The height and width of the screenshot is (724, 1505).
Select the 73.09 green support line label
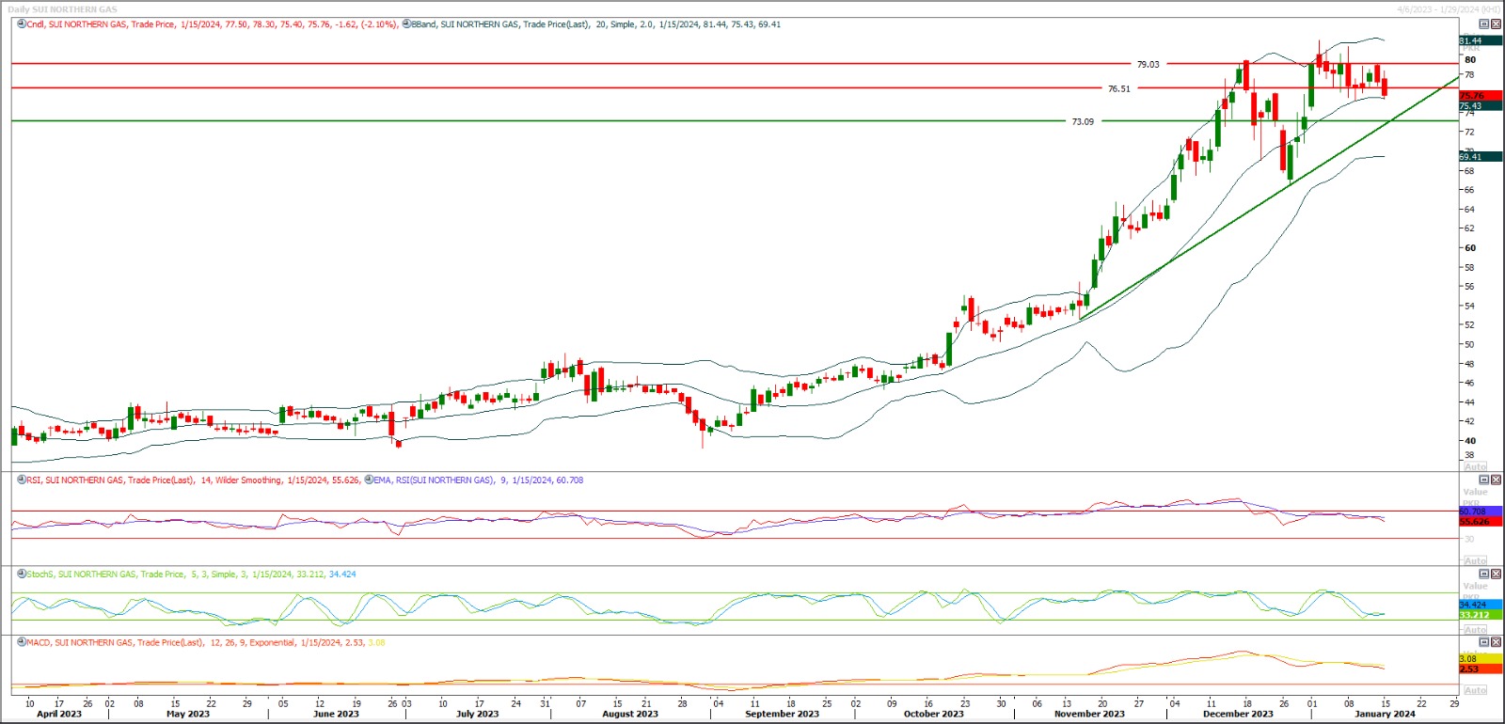coord(1083,122)
